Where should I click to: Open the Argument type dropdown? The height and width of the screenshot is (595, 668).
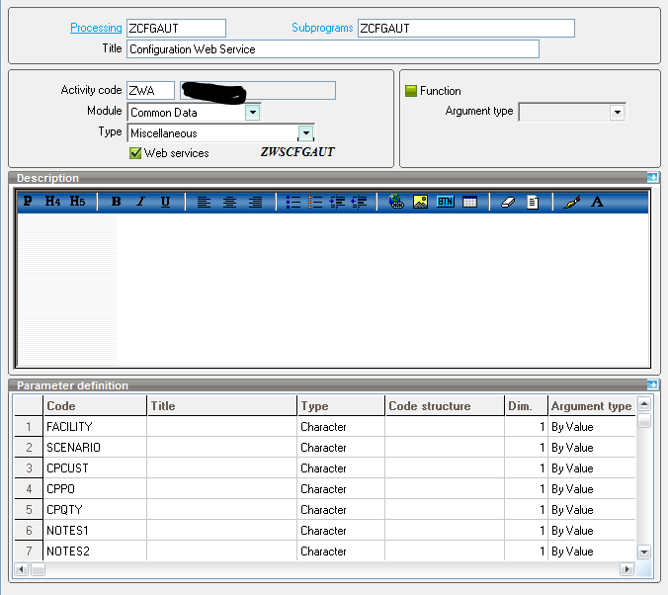pos(618,113)
